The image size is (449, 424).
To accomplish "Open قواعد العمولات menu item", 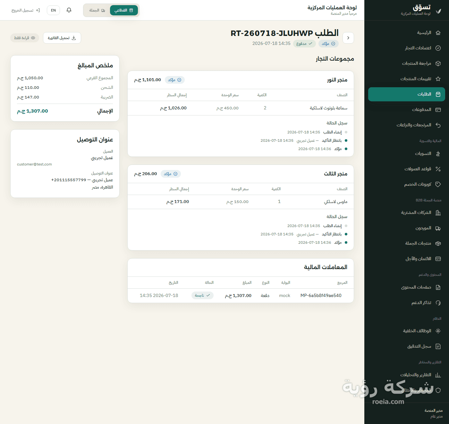I will click(406, 169).
